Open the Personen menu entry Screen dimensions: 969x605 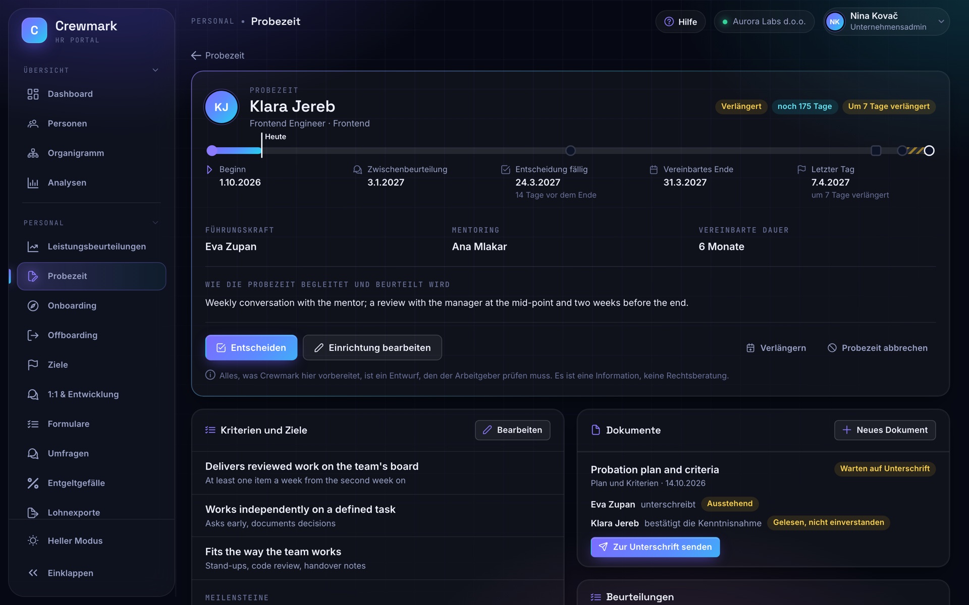pos(91,124)
